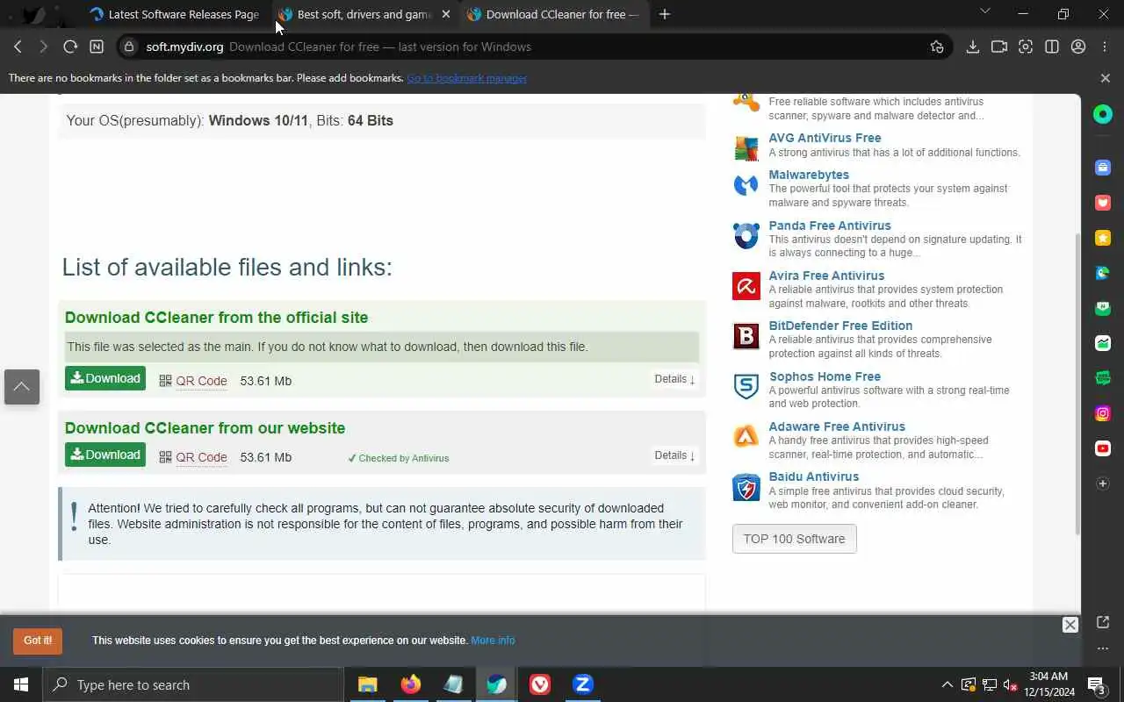Open sidebar more options dots
1124x702 pixels.
pos(1103,649)
